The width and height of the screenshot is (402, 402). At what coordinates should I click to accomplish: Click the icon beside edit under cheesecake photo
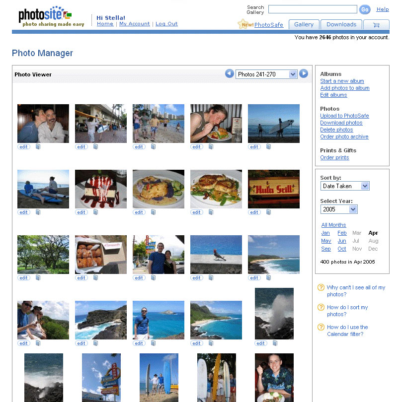click(95, 212)
